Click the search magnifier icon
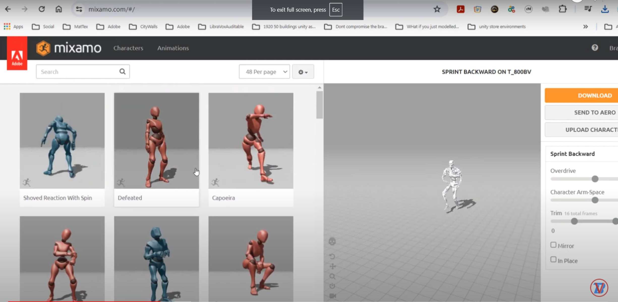The height and width of the screenshot is (302, 618). coord(122,72)
